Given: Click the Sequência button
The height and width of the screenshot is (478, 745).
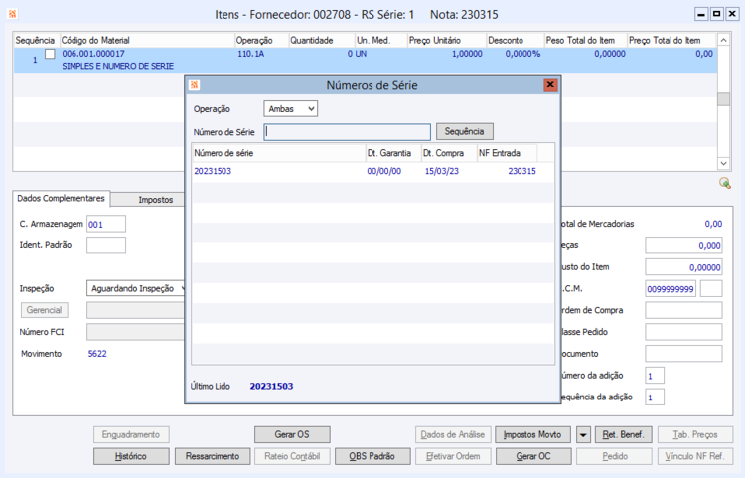Looking at the screenshot, I should [464, 131].
